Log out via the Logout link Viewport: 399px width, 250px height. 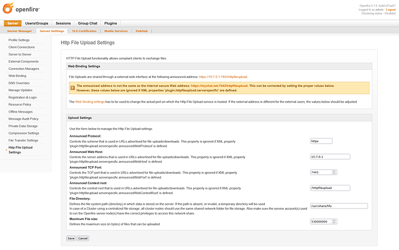(390, 10)
